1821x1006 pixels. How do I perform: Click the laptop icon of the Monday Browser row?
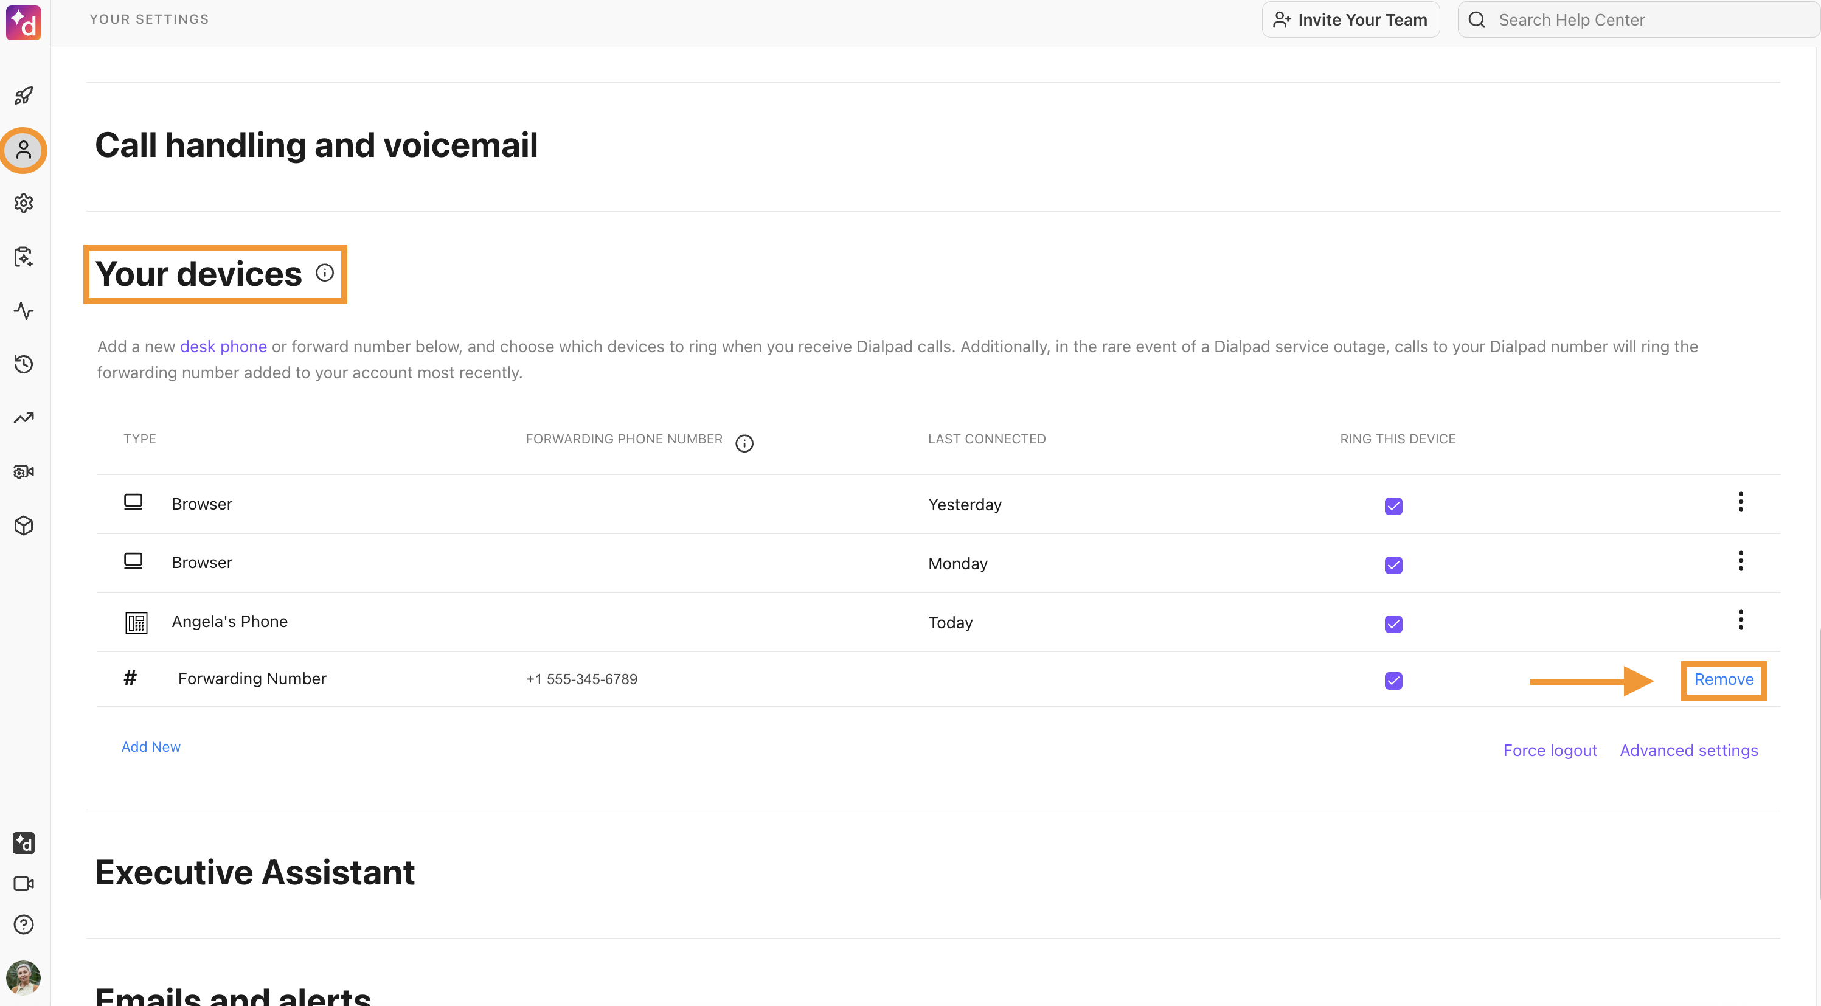click(x=133, y=561)
